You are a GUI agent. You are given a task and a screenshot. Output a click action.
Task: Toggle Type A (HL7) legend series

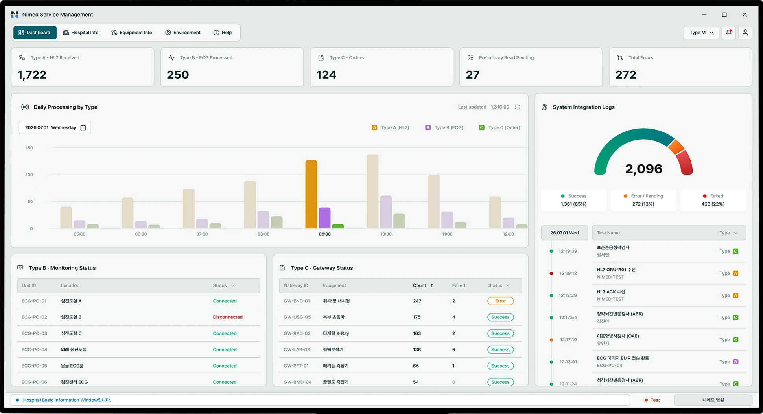coord(391,127)
